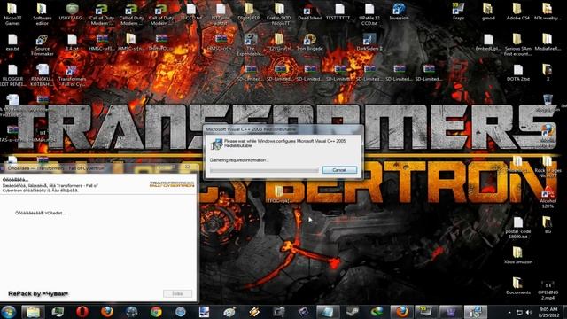
Task: Select the DarkSiders II shortcut
Action: (369, 43)
